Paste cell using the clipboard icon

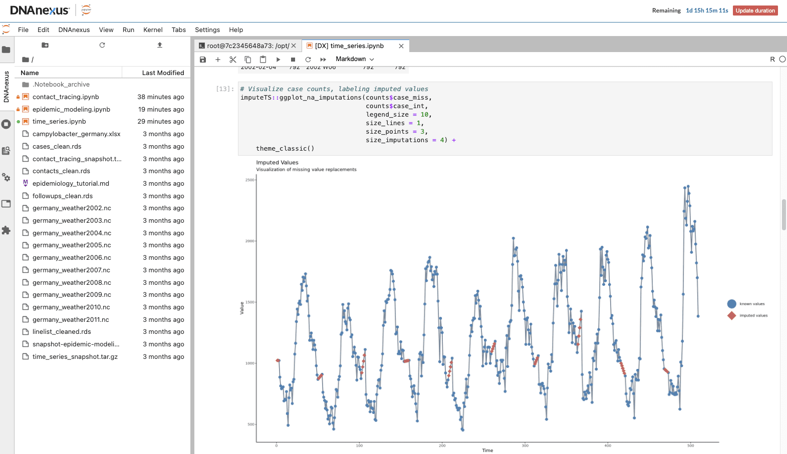coord(263,60)
